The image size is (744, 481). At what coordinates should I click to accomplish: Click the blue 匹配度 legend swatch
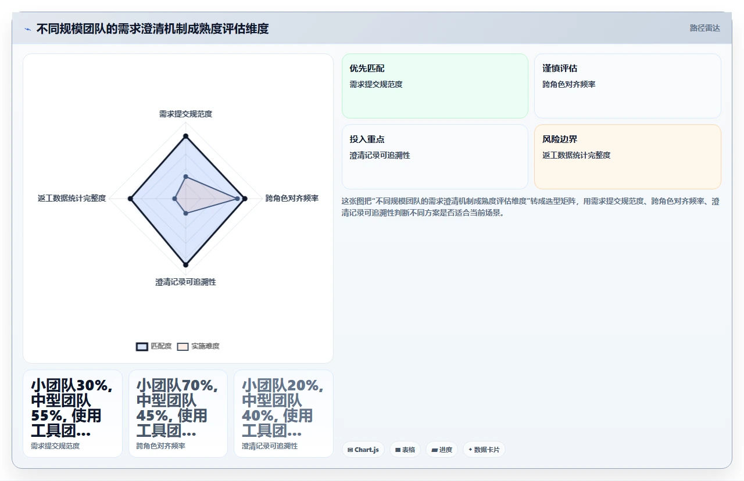click(x=142, y=346)
